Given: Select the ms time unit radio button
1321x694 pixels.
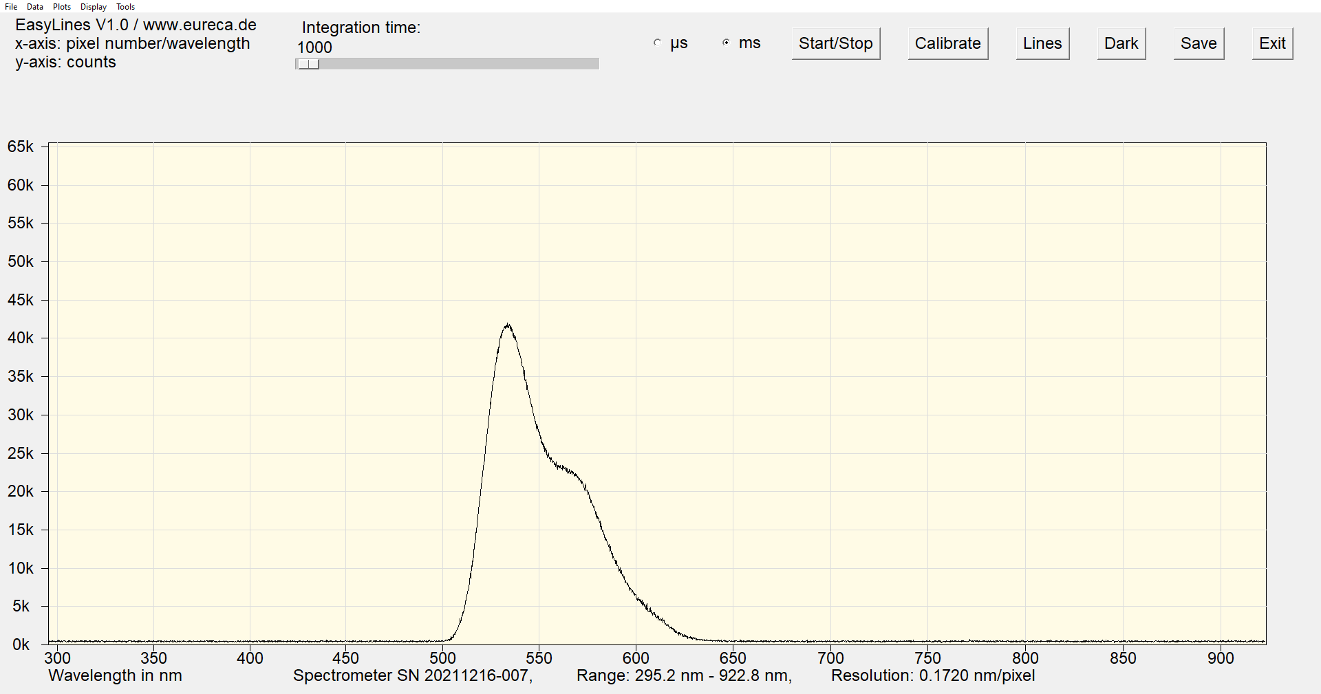Looking at the screenshot, I should pyautogui.click(x=726, y=43).
